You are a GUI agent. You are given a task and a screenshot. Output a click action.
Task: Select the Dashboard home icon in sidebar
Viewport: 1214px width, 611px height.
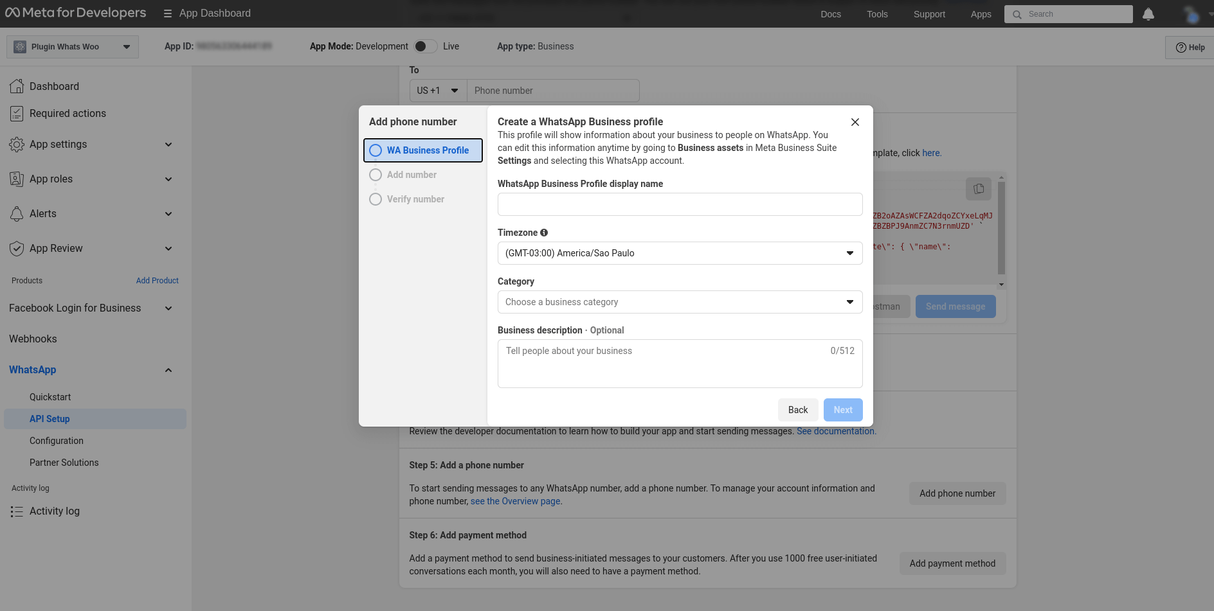click(x=17, y=86)
